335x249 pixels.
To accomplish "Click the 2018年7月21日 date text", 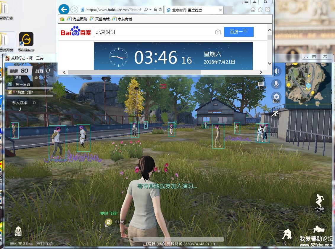I will [219, 62].
